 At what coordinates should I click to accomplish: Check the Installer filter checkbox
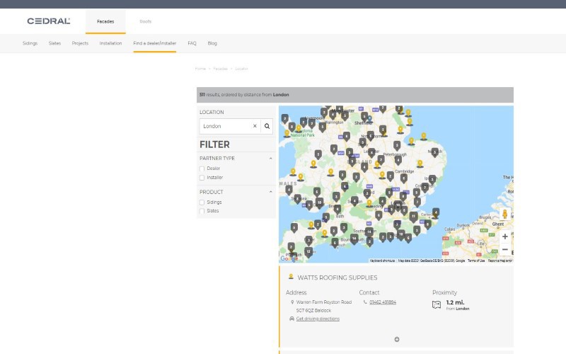[x=202, y=178]
